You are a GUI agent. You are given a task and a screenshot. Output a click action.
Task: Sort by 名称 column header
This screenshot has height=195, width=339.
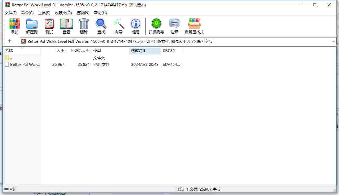[22, 50]
